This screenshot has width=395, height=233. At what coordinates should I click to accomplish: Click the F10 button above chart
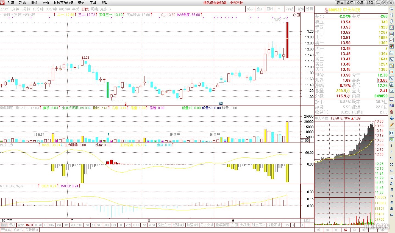280,9
